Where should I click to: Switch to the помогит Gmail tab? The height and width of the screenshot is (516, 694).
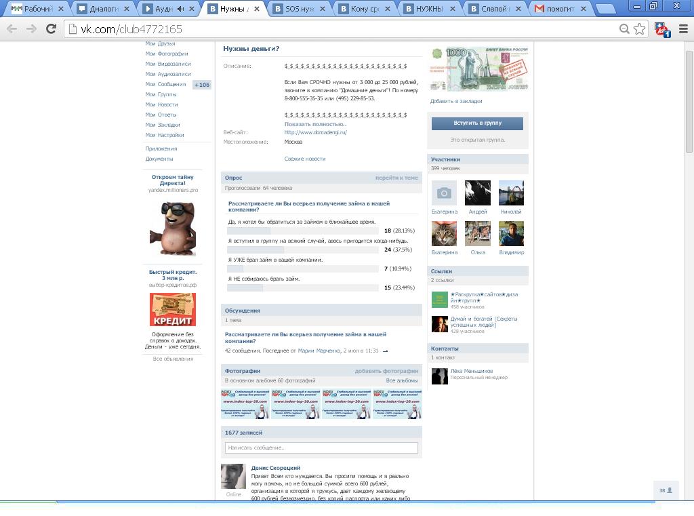click(x=560, y=8)
